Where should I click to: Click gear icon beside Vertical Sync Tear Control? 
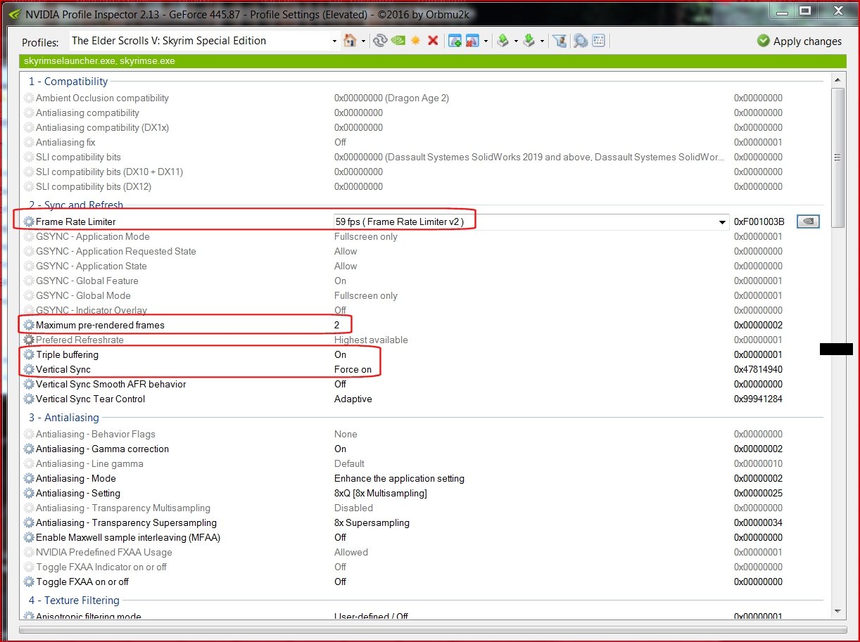pos(29,399)
